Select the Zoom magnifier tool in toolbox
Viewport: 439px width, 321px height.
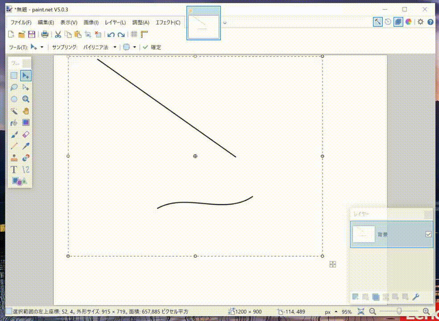(26, 99)
